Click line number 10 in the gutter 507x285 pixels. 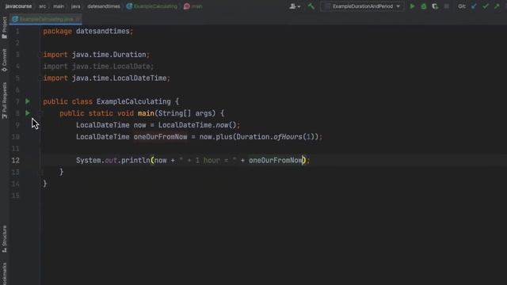(16, 137)
